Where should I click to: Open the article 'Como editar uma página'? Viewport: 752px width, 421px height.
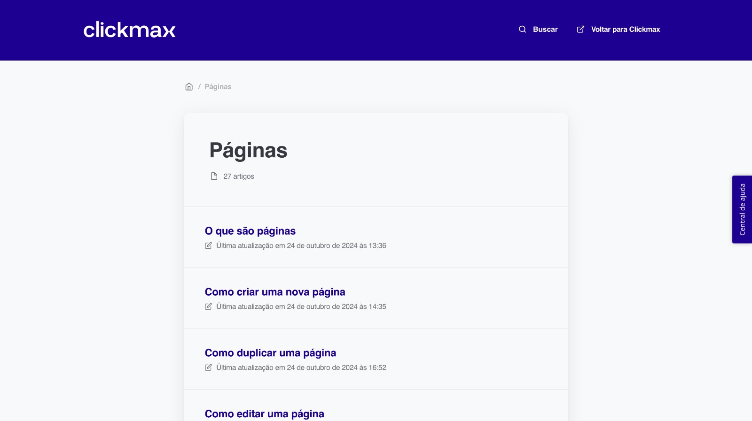click(x=264, y=413)
